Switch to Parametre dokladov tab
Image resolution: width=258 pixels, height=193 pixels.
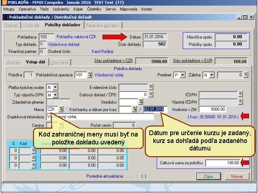[103, 25]
